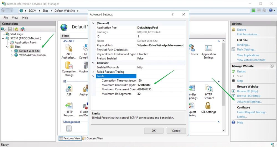Click the refresh icon in address bar toolbar
Screen dimensions: 277x147
pos(253,11)
